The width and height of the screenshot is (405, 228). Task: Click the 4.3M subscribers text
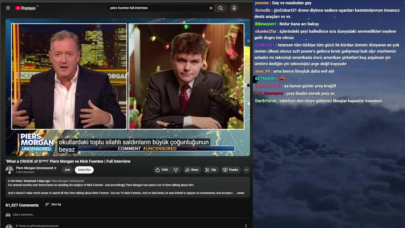click(x=25, y=172)
